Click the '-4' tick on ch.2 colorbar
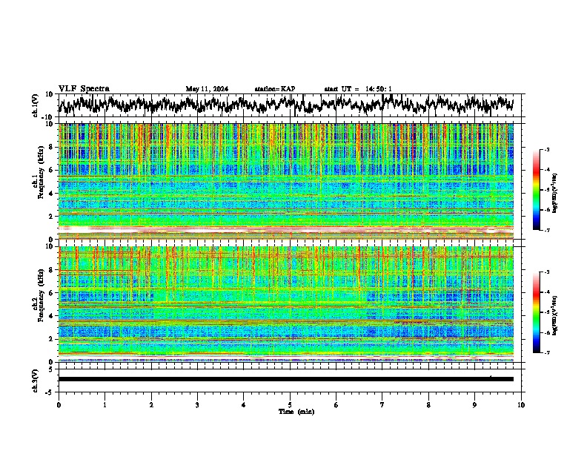 546,292
